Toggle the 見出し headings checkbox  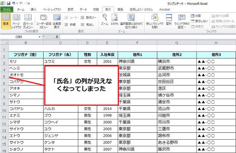click(x=82, y=25)
